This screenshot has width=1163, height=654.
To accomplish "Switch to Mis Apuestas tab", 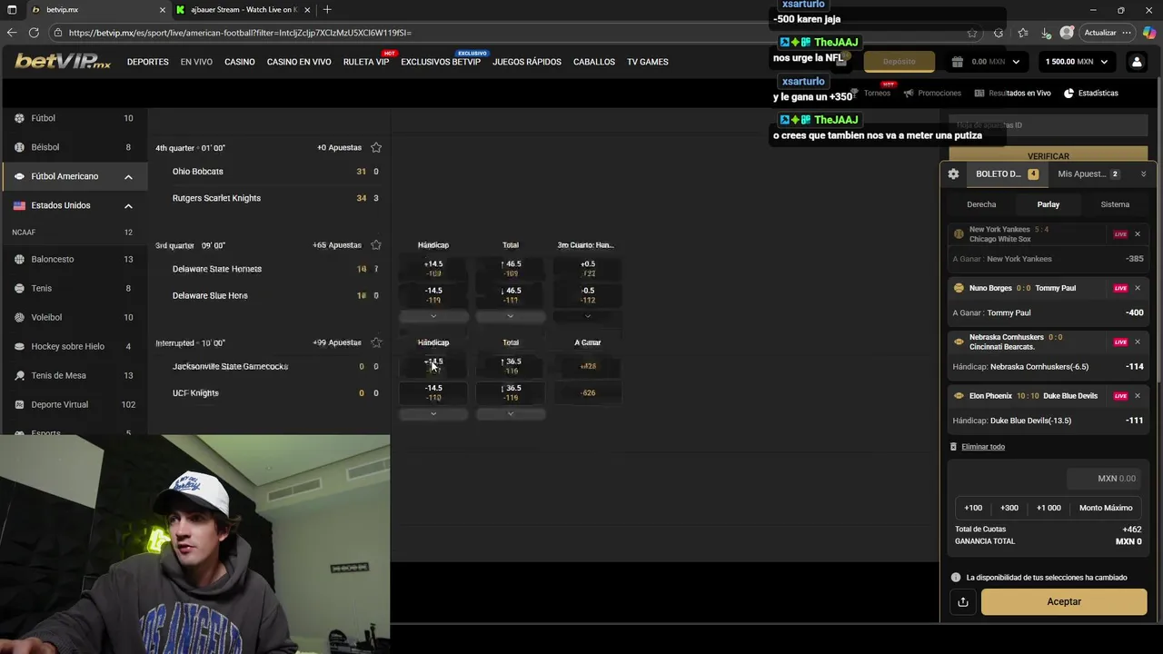I will pyautogui.click(x=1088, y=173).
